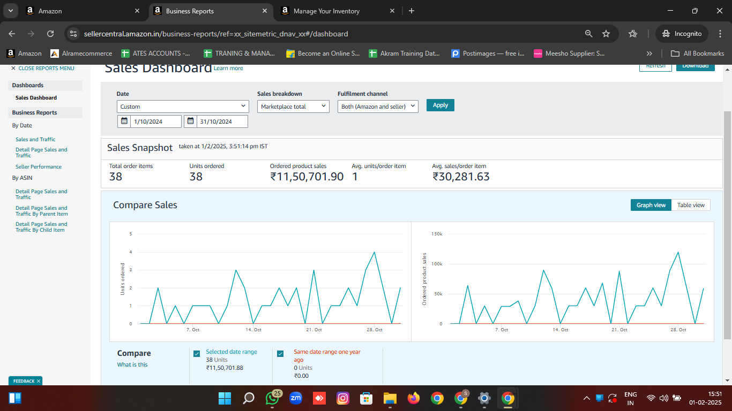Open File Explorer from the taskbar

pos(390,398)
